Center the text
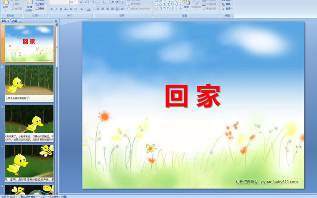Viewport: 317px width, 198px height. 102,9
